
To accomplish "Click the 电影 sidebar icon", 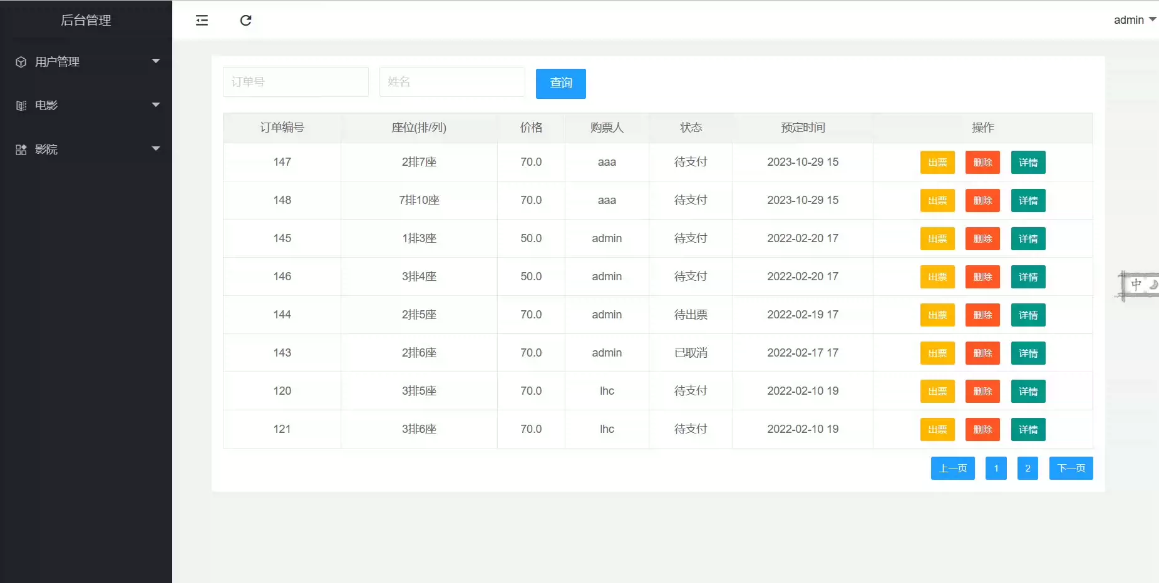I will (21, 106).
